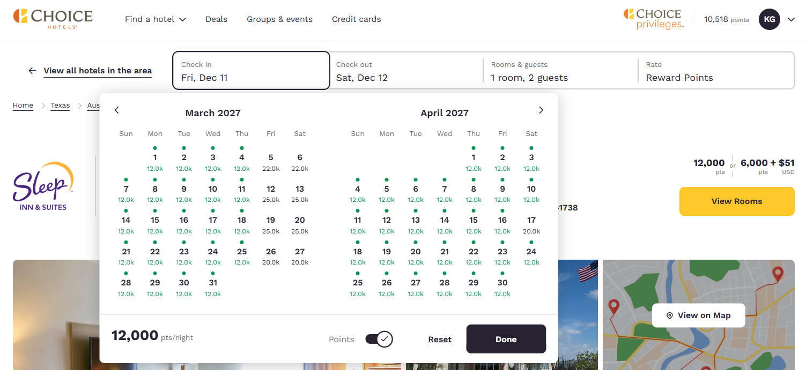Select March 5 at 22.0k points
806x370 pixels.
(271, 158)
